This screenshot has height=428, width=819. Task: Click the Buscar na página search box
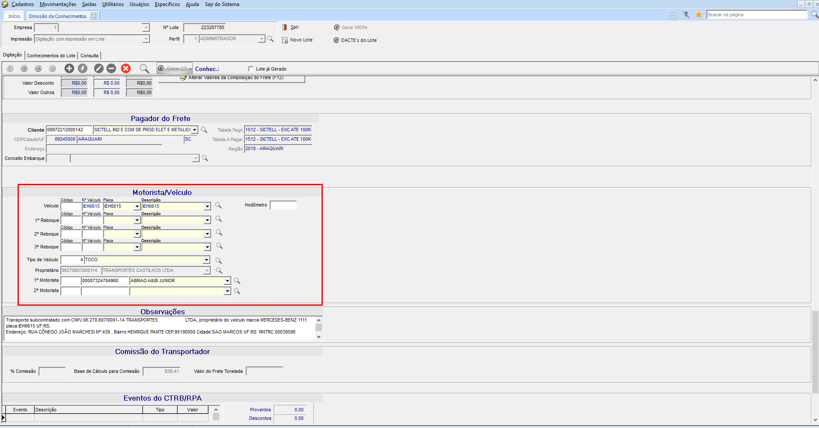(x=757, y=15)
